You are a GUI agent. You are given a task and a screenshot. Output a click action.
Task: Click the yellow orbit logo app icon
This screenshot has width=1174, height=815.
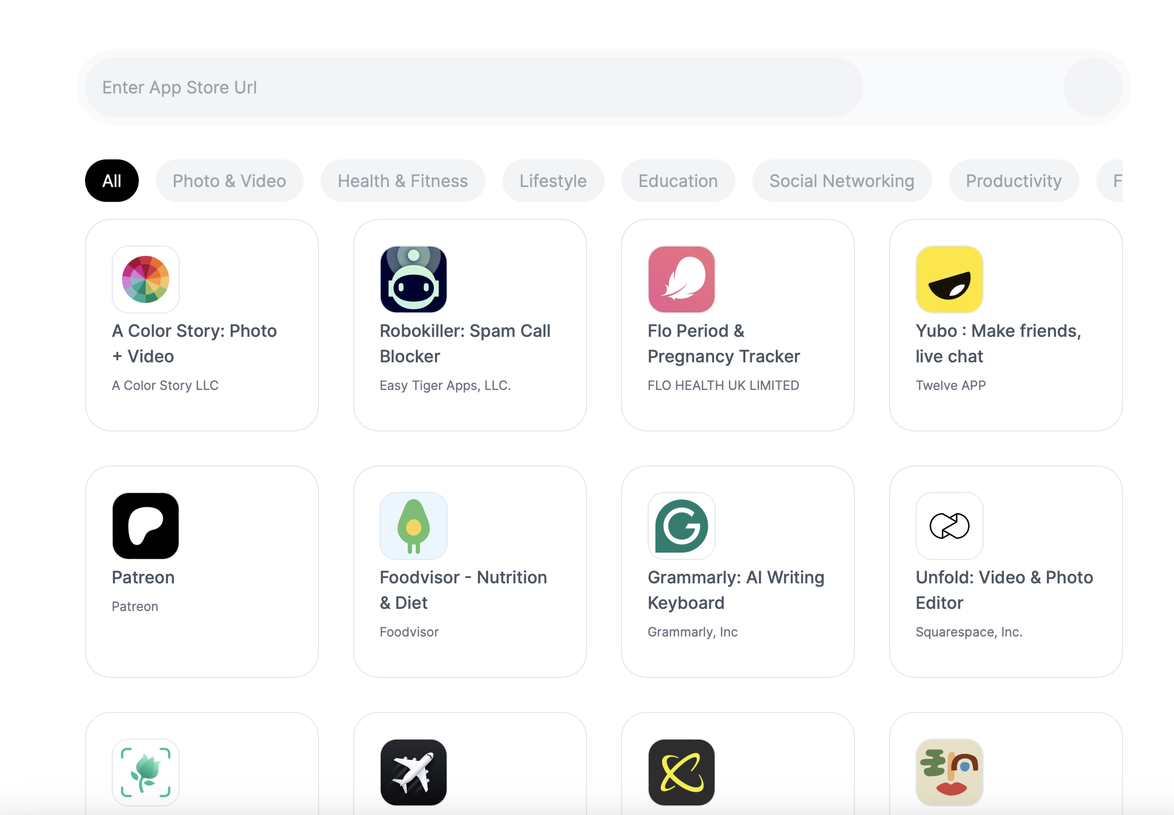coord(682,772)
